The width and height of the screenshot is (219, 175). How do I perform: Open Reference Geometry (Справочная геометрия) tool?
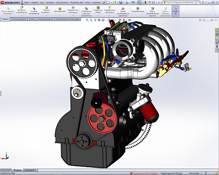click(109, 10)
